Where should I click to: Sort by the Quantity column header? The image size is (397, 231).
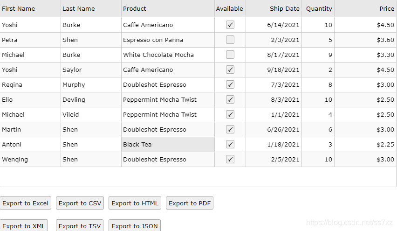click(x=319, y=8)
